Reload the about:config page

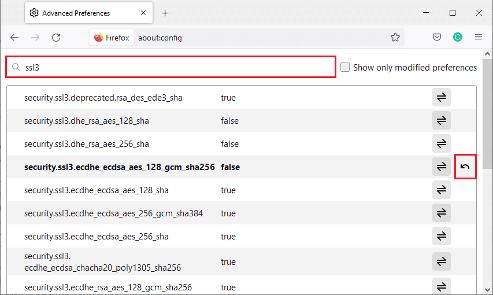56,38
